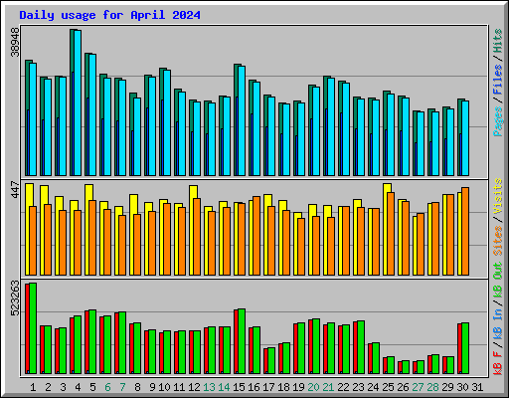Click green weekend day label 7
The width and height of the screenshot is (509, 398).
tap(122, 387)
